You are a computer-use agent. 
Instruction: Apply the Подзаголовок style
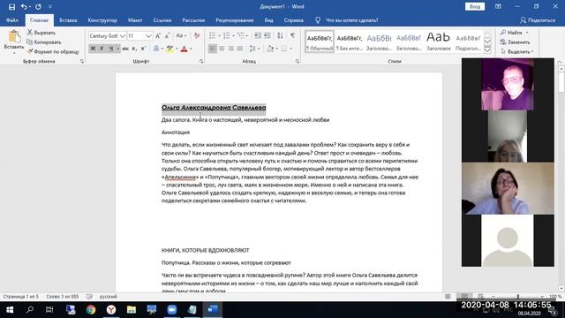[x=468, y=42]
